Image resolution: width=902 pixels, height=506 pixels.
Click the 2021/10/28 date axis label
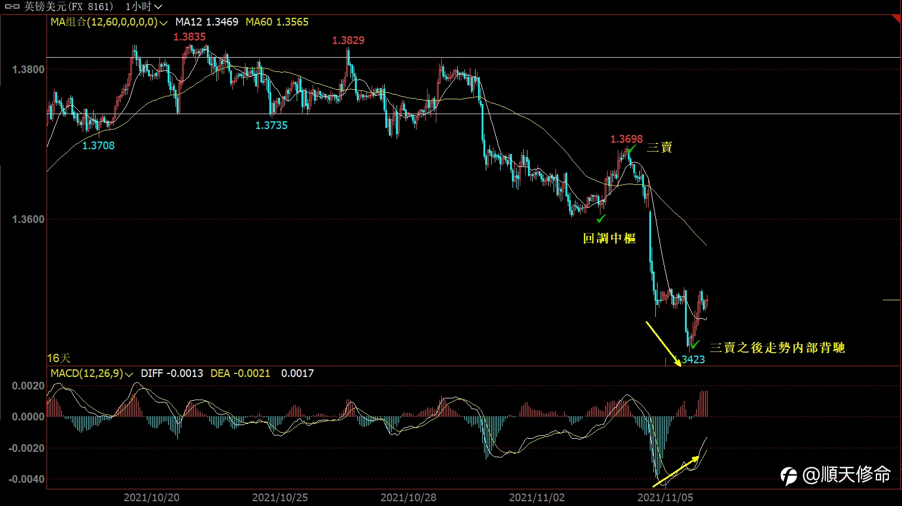tap(408, 498)
